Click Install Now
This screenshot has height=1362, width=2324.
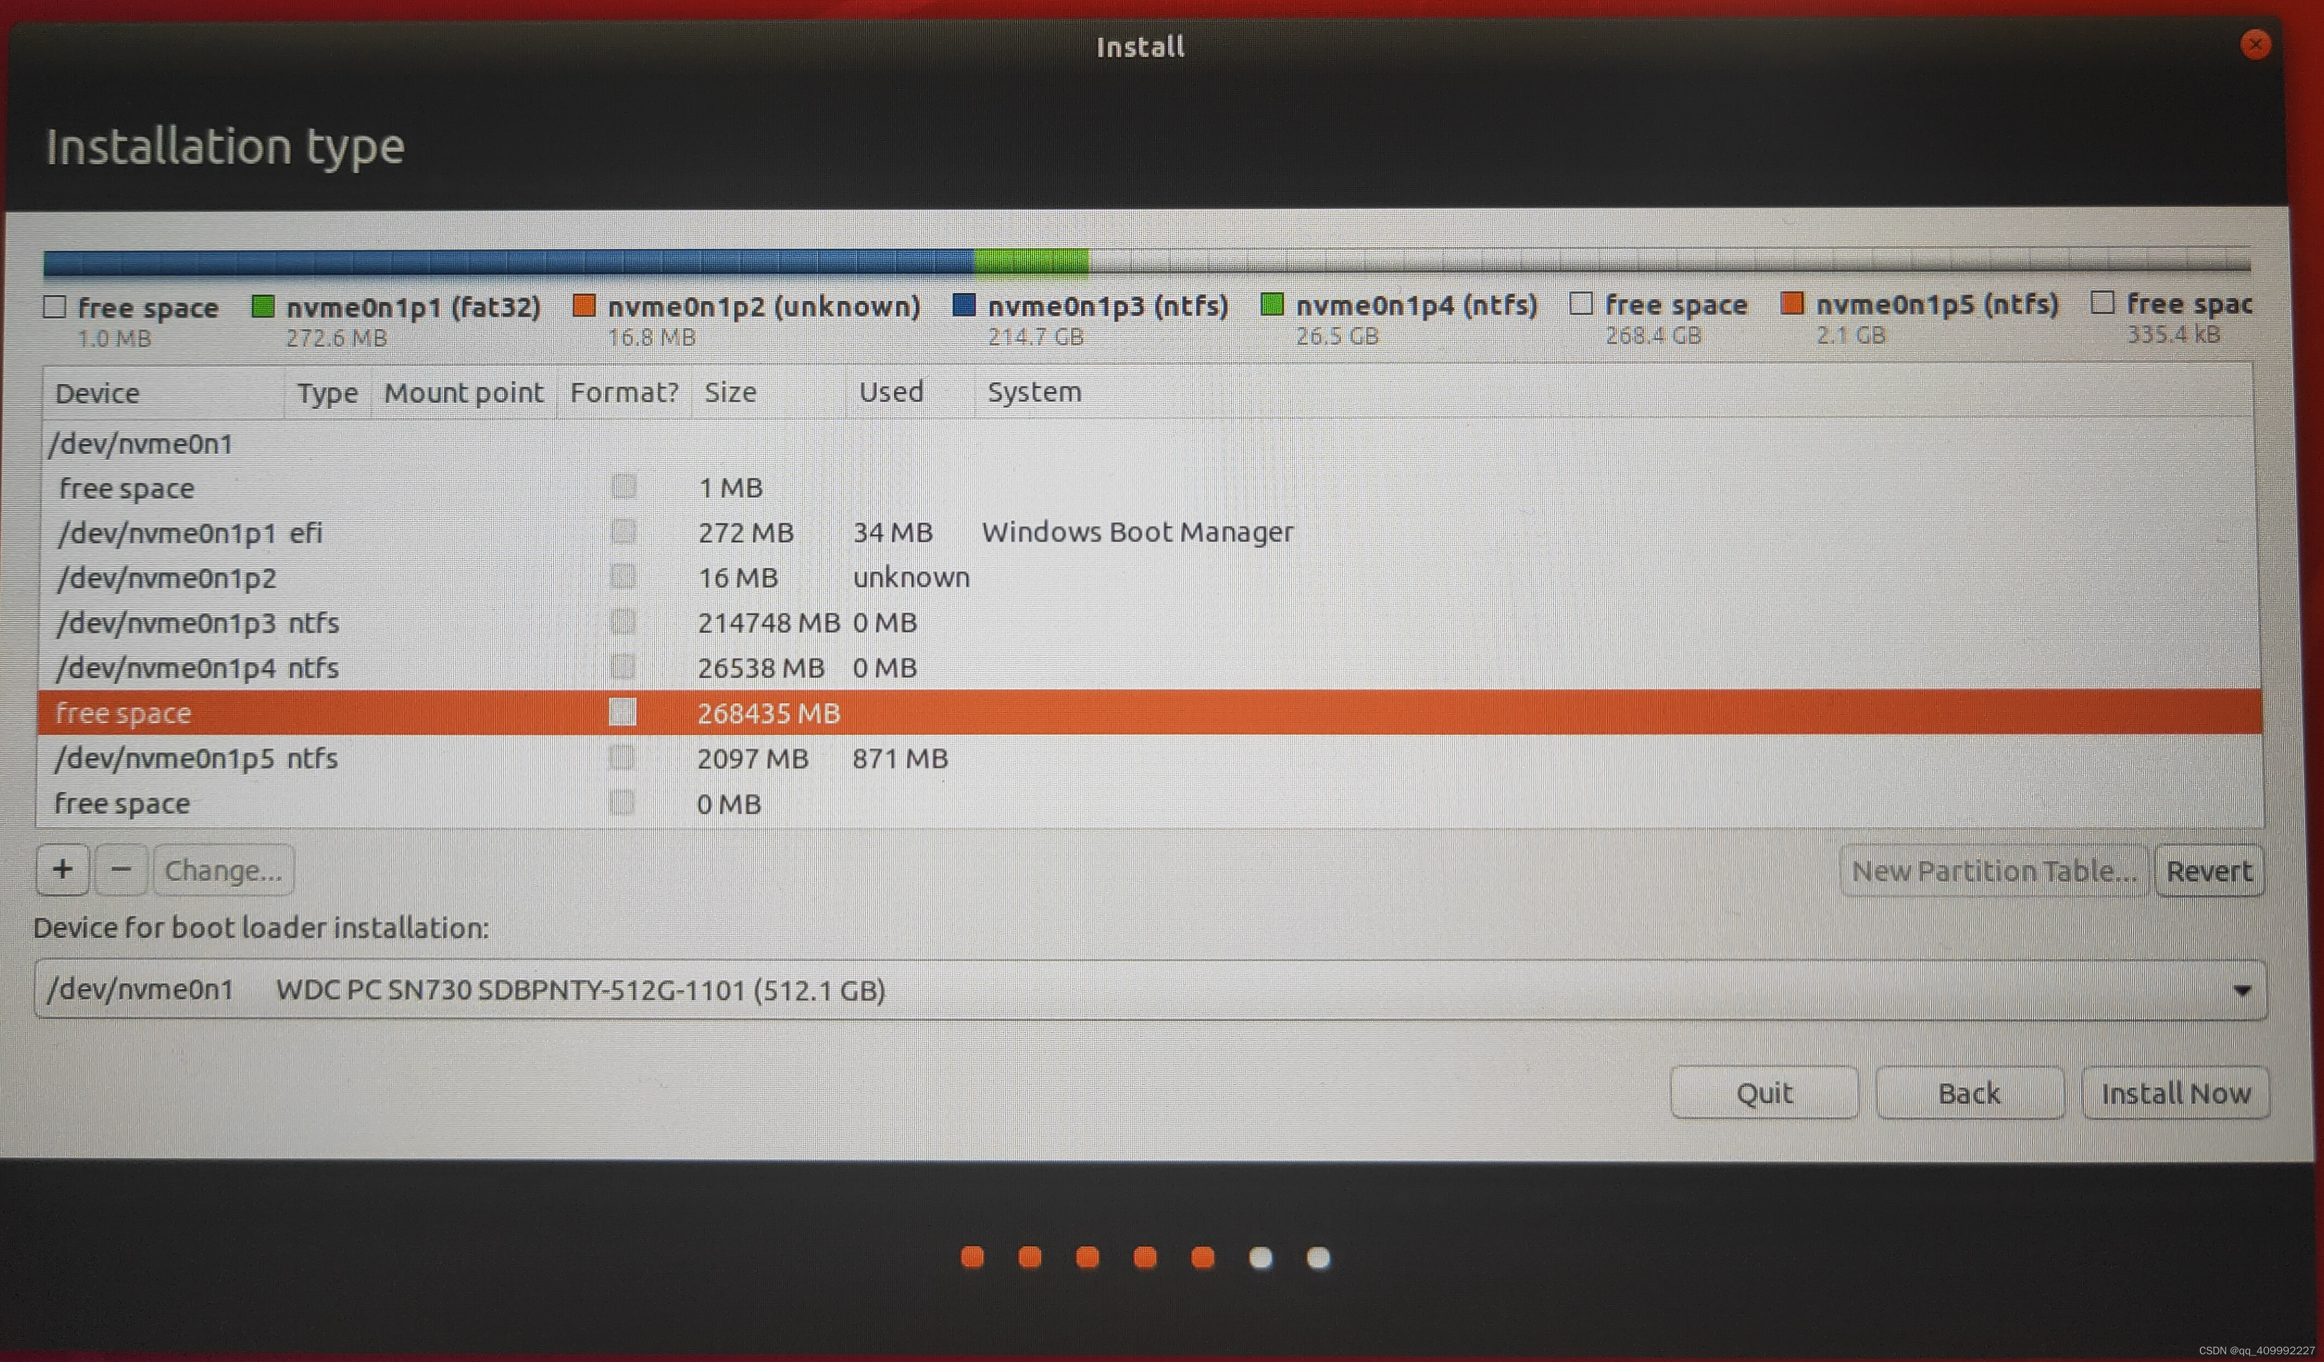point(2176,1093)
